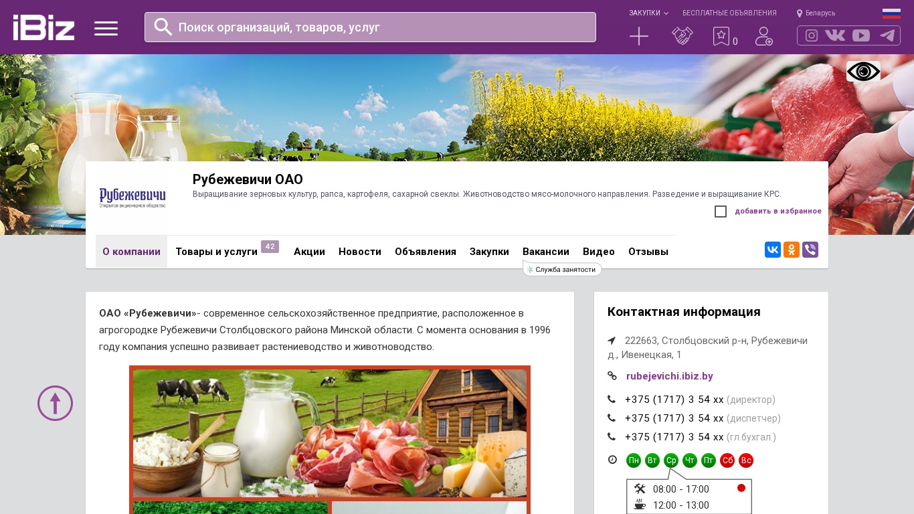Open the hamburger menu
914x514 pixels.
coord(106,28)
